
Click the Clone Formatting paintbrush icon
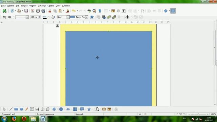67,11
